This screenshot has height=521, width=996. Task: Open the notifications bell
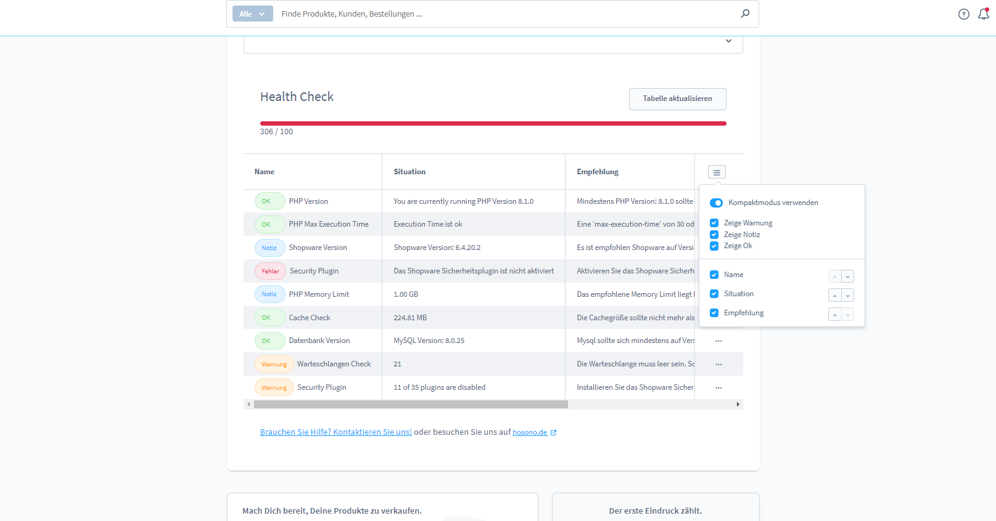[x=984, y=14]
